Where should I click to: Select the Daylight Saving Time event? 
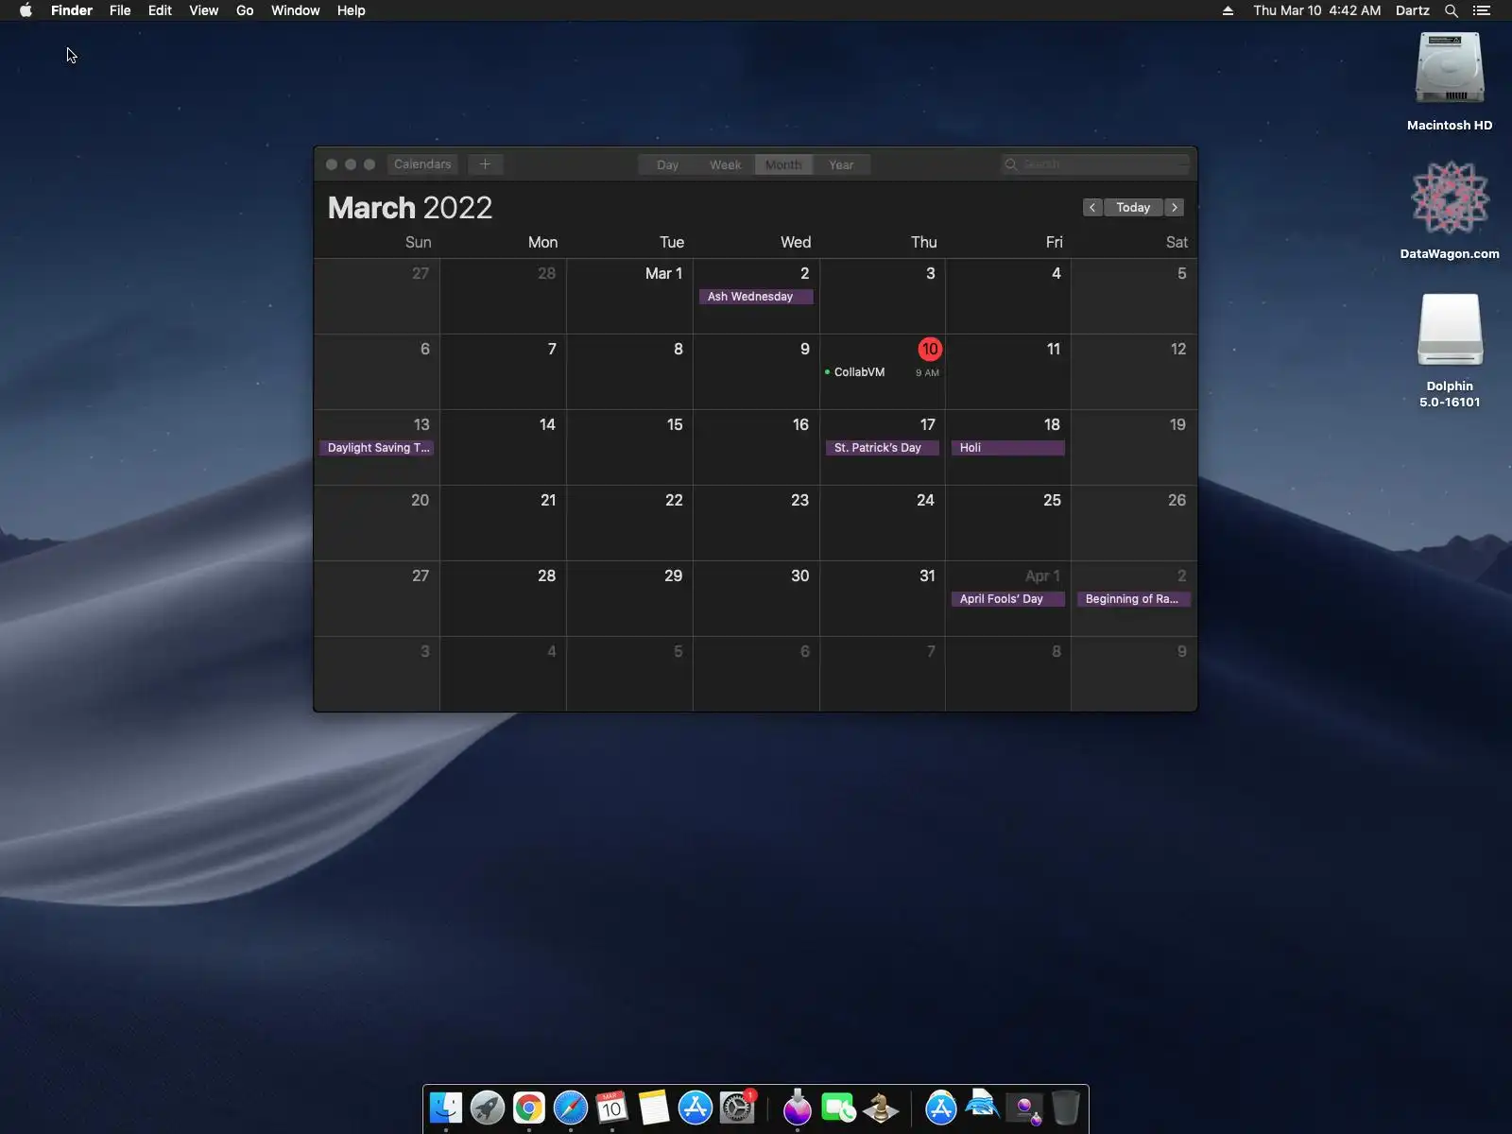coord(377,448)
